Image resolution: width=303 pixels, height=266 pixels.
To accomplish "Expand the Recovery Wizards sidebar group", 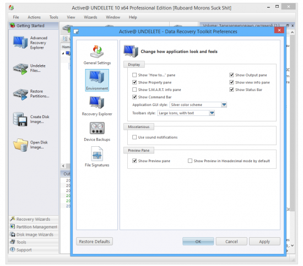I will [x=34, y=219].
